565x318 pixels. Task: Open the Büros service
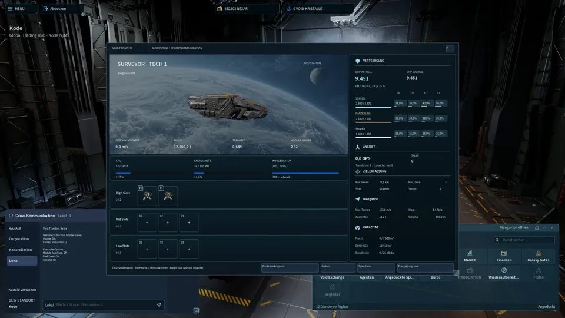pos(436,277)
